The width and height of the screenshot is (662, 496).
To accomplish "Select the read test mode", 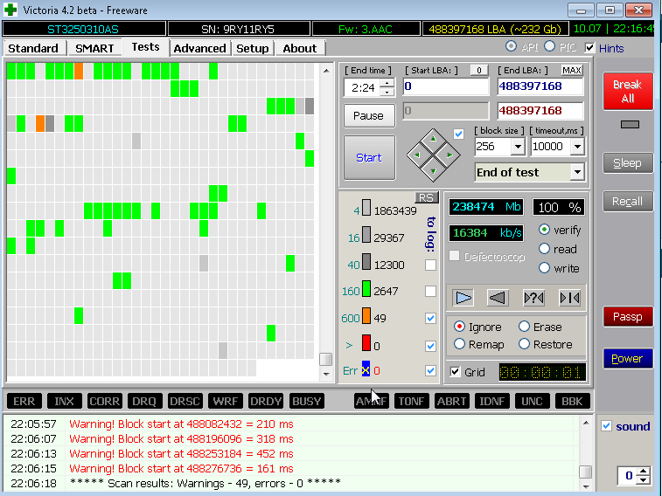I will 544,249.
